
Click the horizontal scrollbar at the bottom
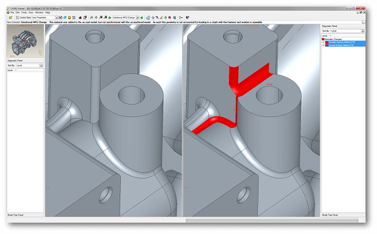(x=272, y=220)
